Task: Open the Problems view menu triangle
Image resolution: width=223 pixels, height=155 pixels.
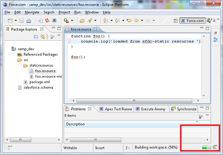Action: pos(207,115)
